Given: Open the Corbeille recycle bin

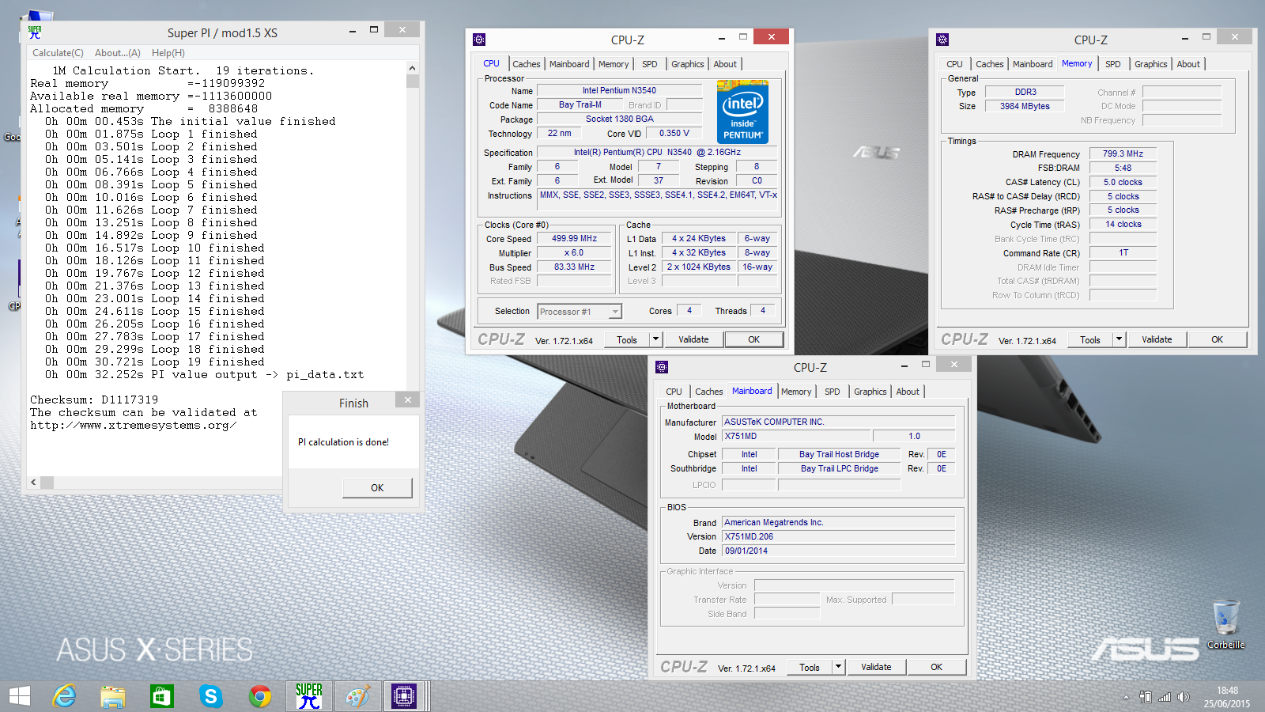Looking at the screenshot, I should [x=1225, y=625].
